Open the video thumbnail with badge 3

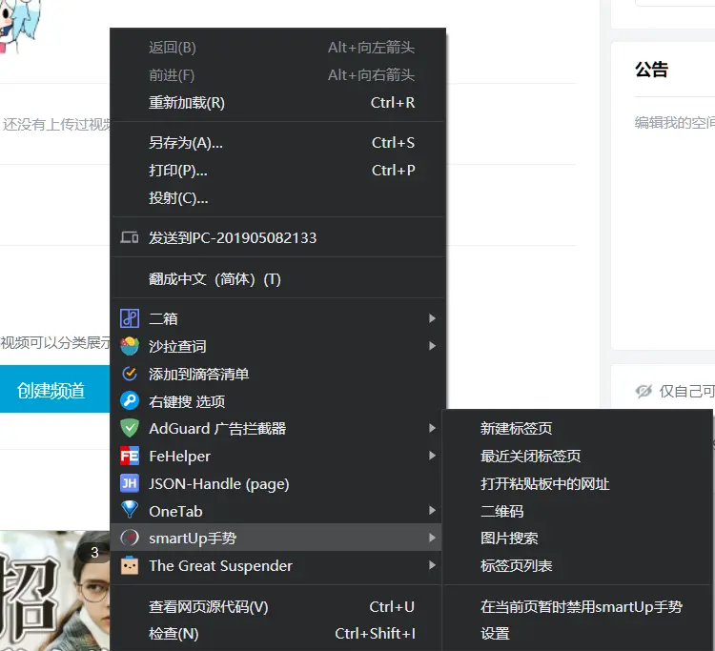tap(54, 590)
